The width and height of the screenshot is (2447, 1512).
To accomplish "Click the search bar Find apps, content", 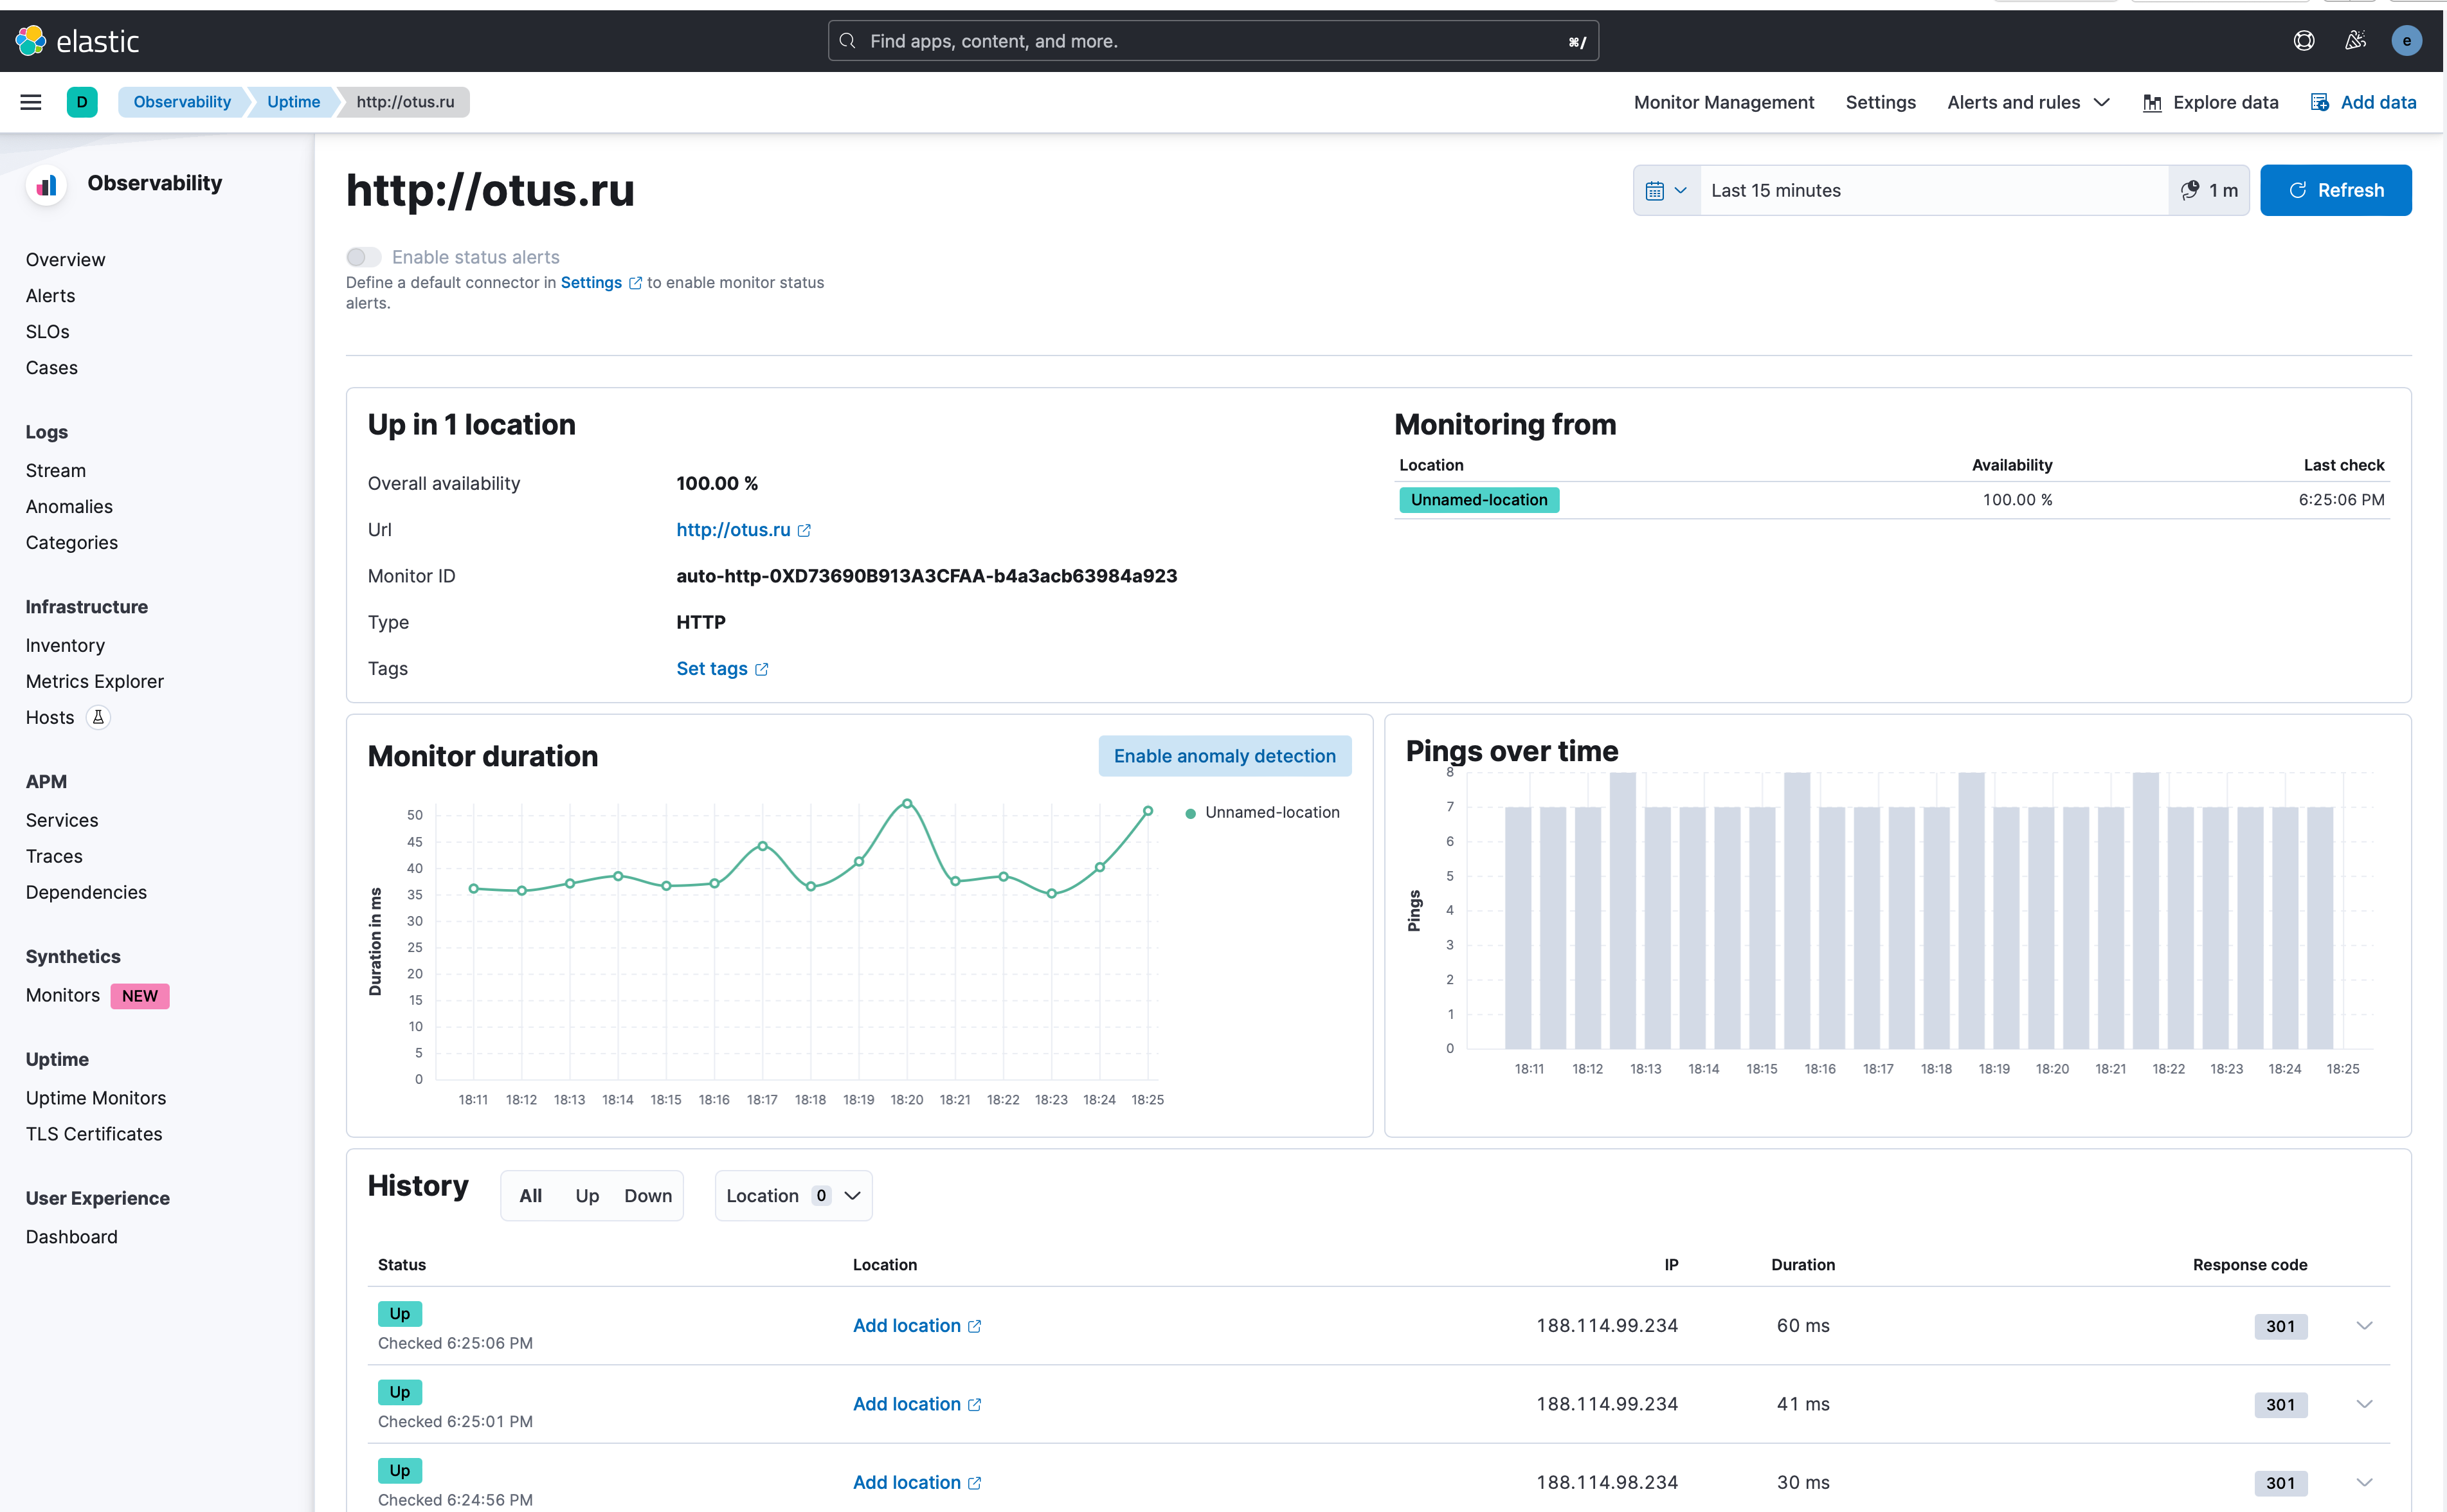I will click(1213, 41).
